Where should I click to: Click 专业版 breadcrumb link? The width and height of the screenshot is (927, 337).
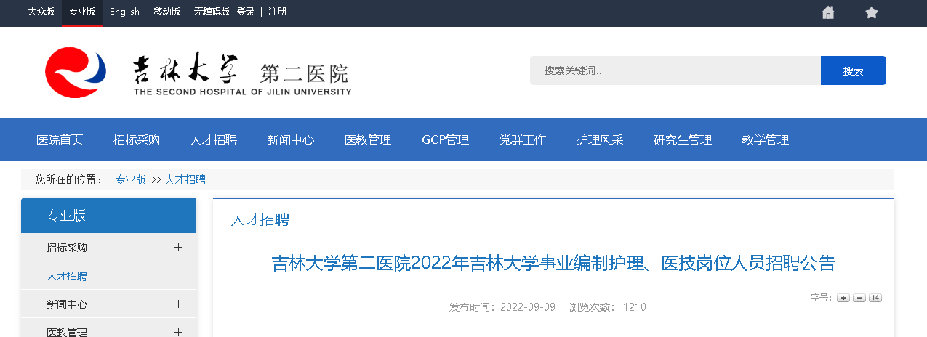tap(130, 179)
